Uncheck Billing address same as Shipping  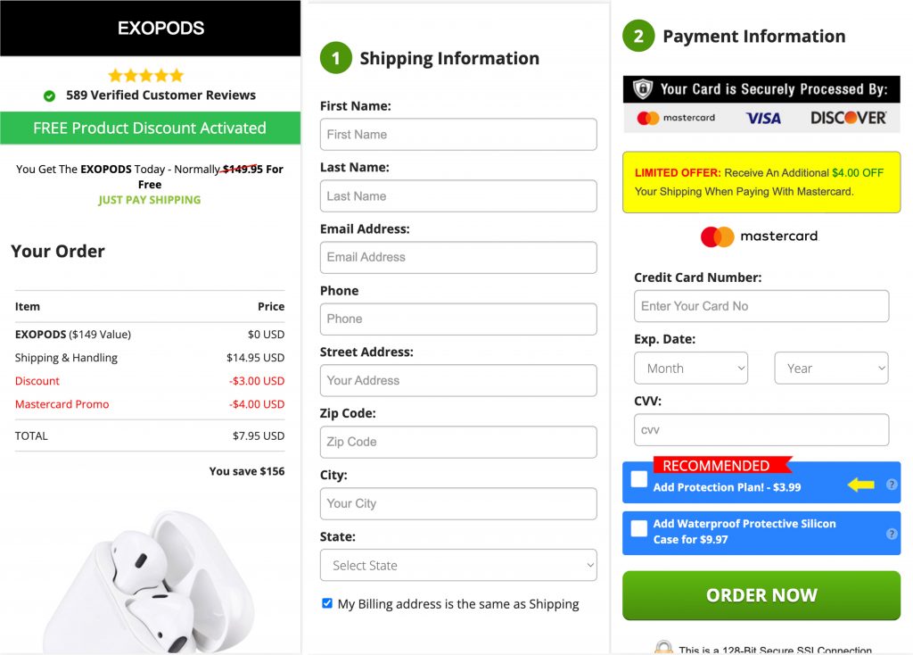point(327,604)
